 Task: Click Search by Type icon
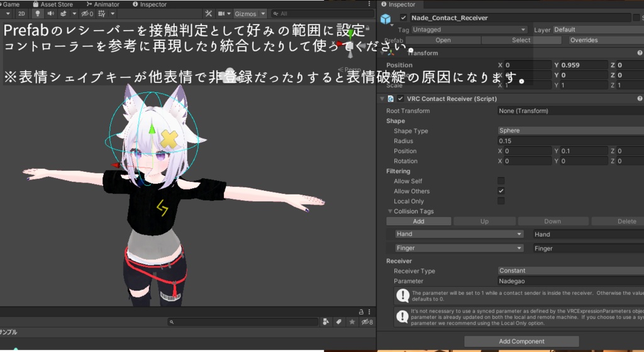click(326, 322)
